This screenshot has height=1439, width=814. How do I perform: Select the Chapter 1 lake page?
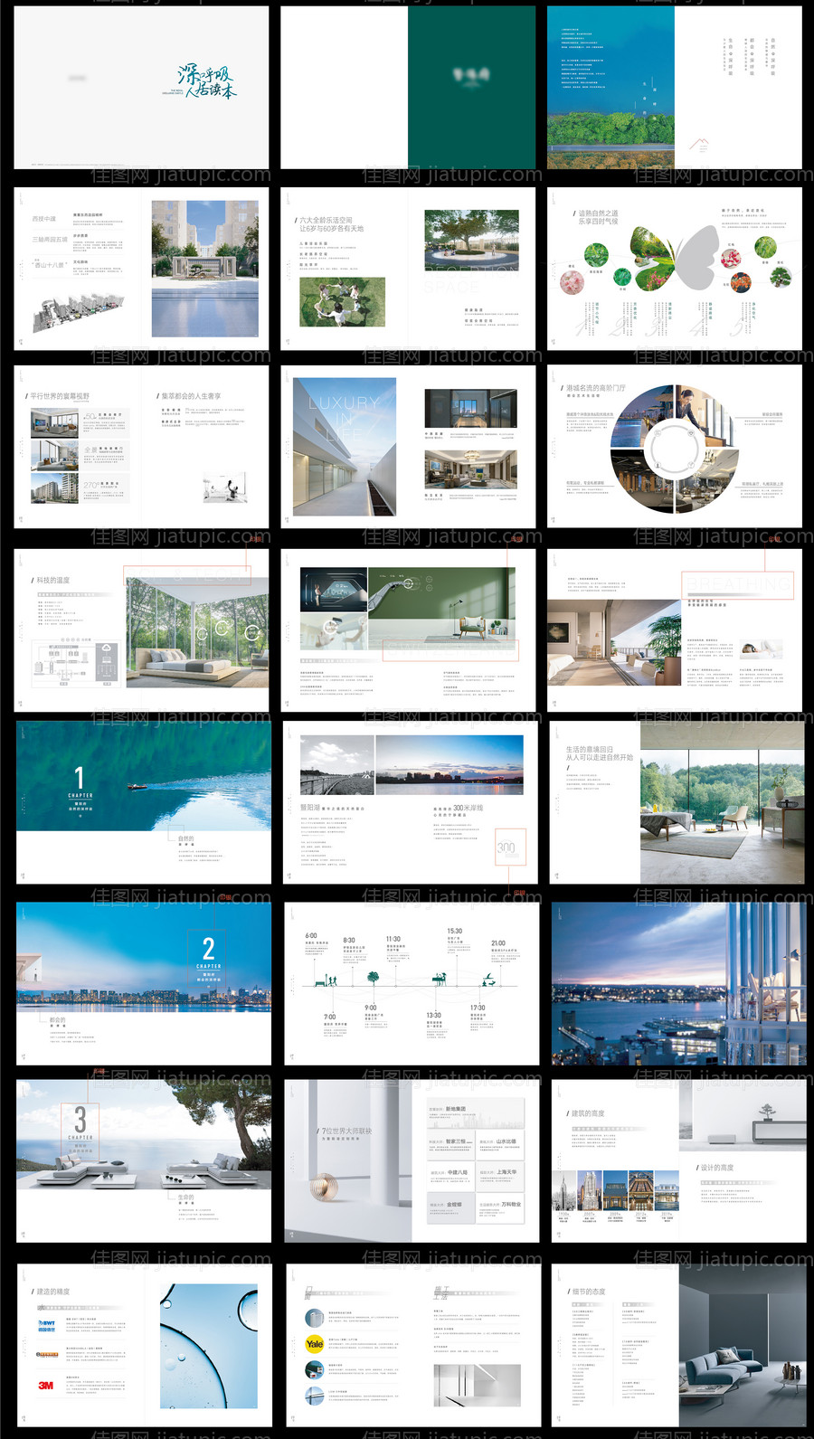tap(143, 801)
